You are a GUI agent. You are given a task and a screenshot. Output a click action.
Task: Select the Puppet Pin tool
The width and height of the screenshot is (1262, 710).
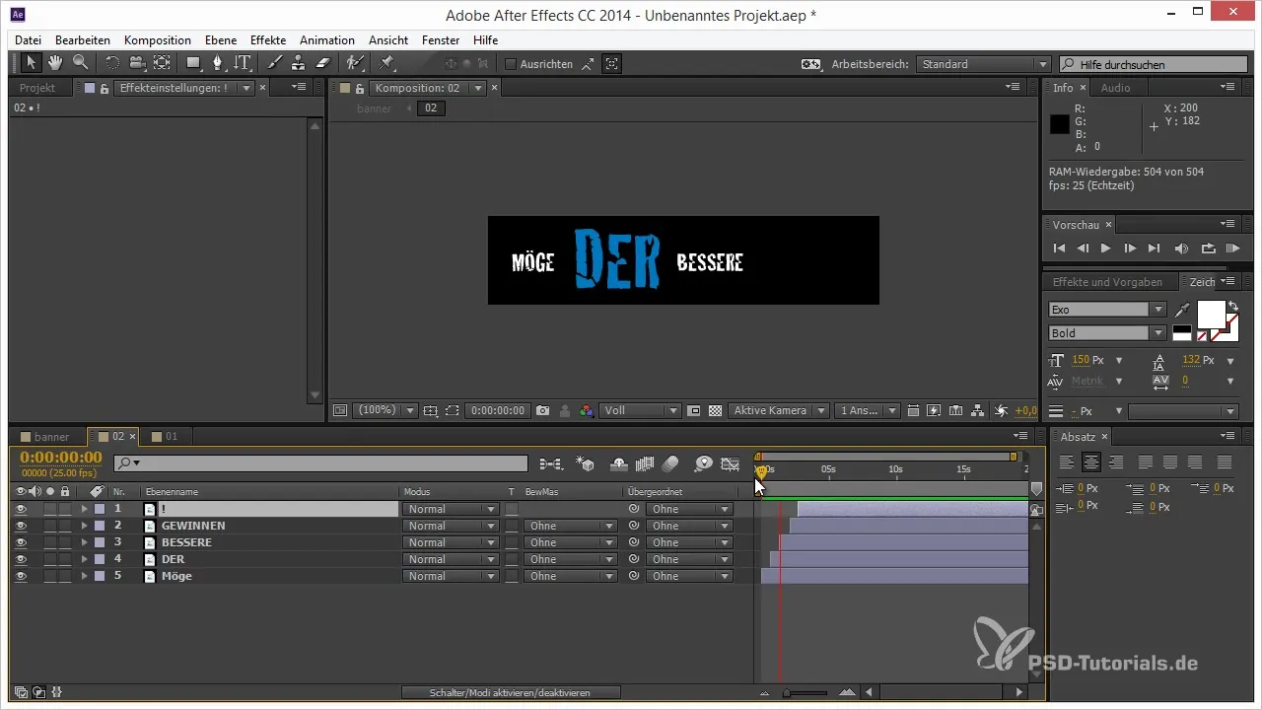pos(386,63)
